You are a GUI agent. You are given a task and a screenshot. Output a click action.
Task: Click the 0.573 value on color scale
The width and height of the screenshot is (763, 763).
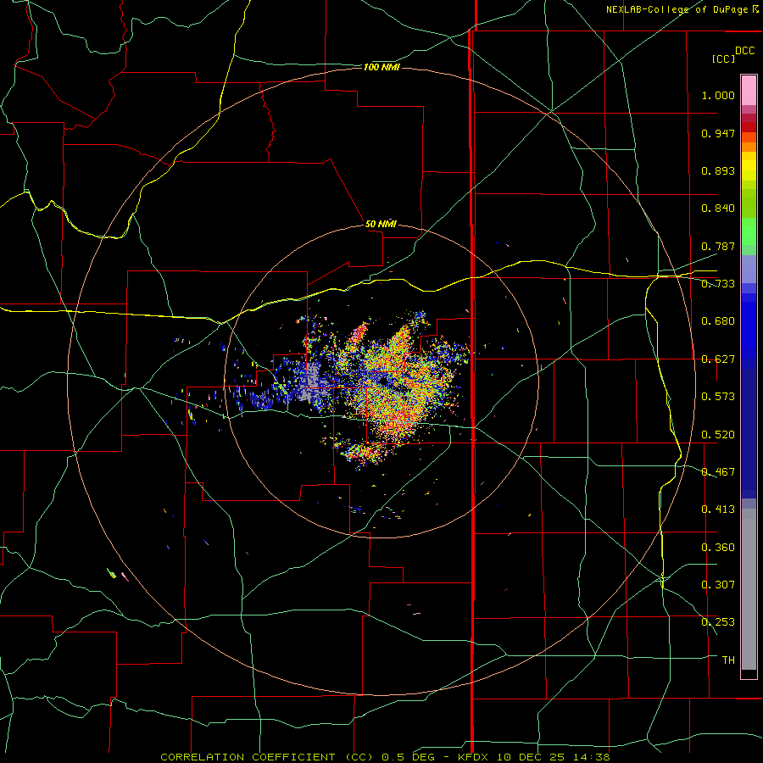718,397
